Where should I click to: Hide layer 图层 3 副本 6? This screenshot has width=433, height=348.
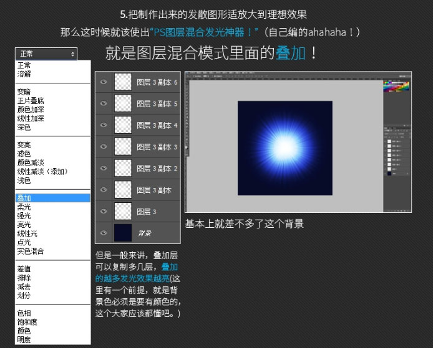tap(104, 82)
